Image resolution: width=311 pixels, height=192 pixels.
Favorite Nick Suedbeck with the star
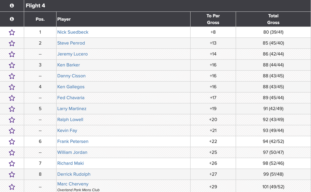click(x=12, y=32)
